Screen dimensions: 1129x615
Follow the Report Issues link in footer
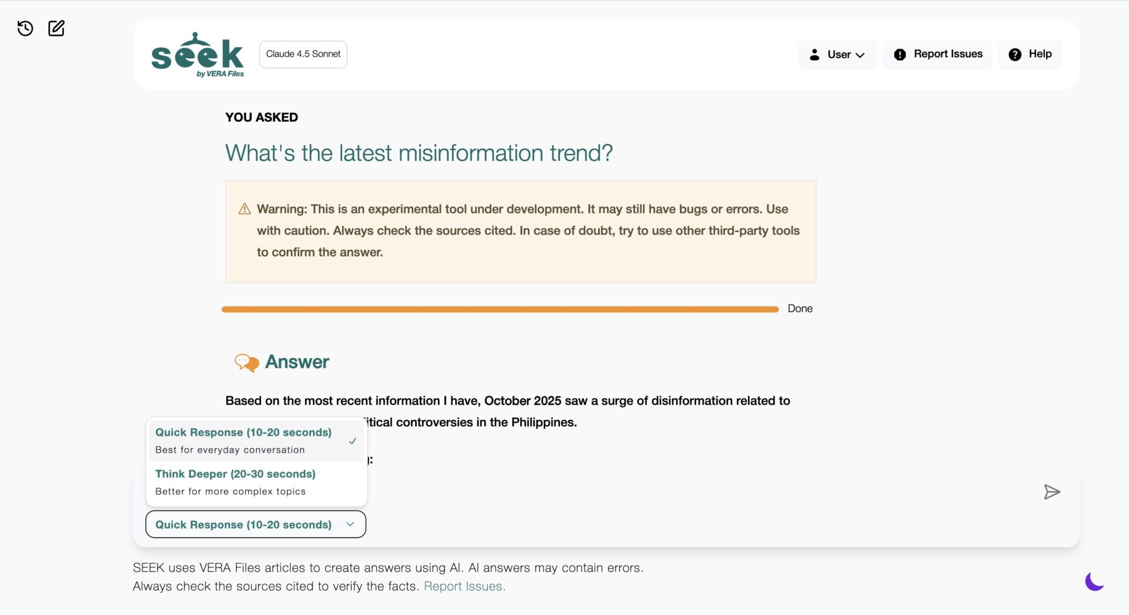tap(464, 586)
